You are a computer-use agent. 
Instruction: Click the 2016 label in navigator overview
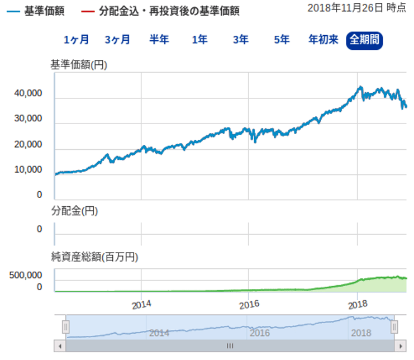pyautogui.click(x=260, y=333)
